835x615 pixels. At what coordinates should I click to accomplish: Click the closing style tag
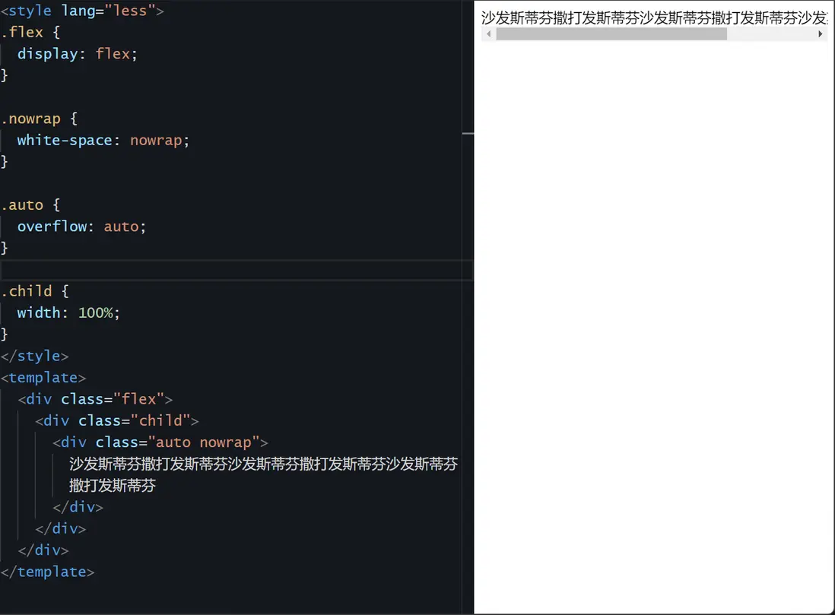coord(35,356)
